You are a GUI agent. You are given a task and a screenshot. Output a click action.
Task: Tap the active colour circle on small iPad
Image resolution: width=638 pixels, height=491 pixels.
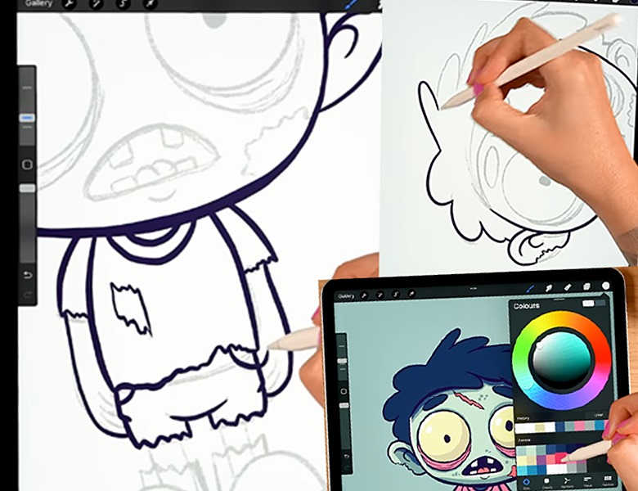click(x=606, y=287)
